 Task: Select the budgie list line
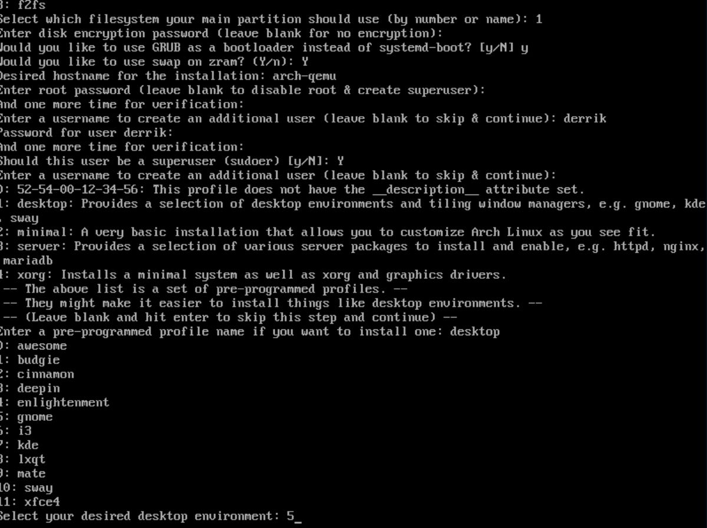point(30,360)
